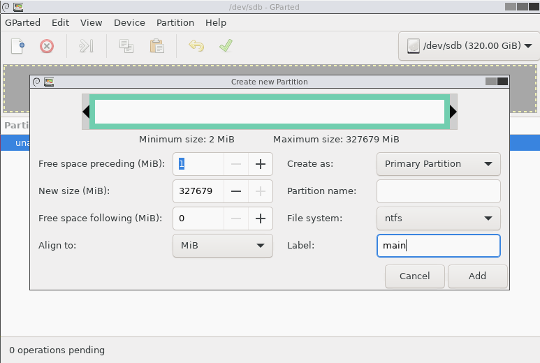Click the 0 operations pending status text
Image resolution: width=540 pixels, height=363 pixels.
[57, 350]
